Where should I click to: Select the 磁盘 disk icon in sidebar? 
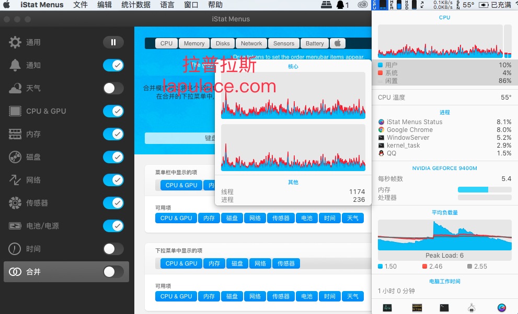click(15, 157)
